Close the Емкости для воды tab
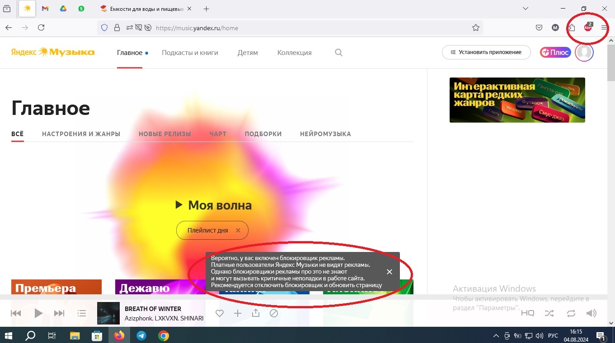 pos(189,9)
